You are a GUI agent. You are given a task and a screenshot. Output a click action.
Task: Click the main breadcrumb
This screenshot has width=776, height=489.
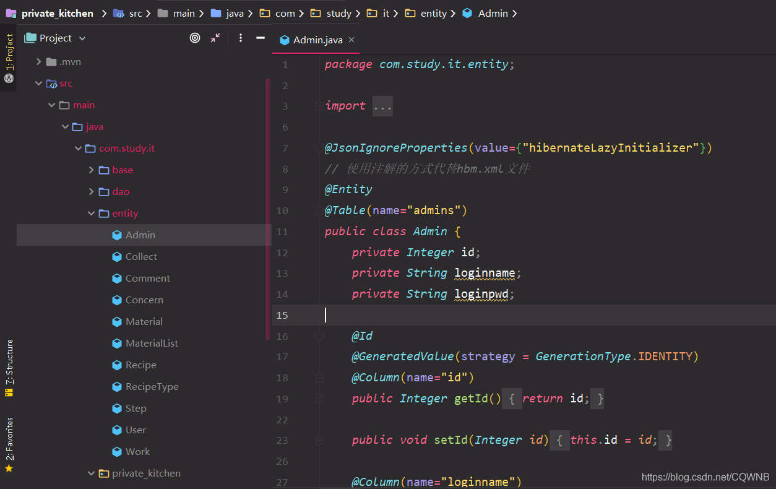(x=176, y=13)
